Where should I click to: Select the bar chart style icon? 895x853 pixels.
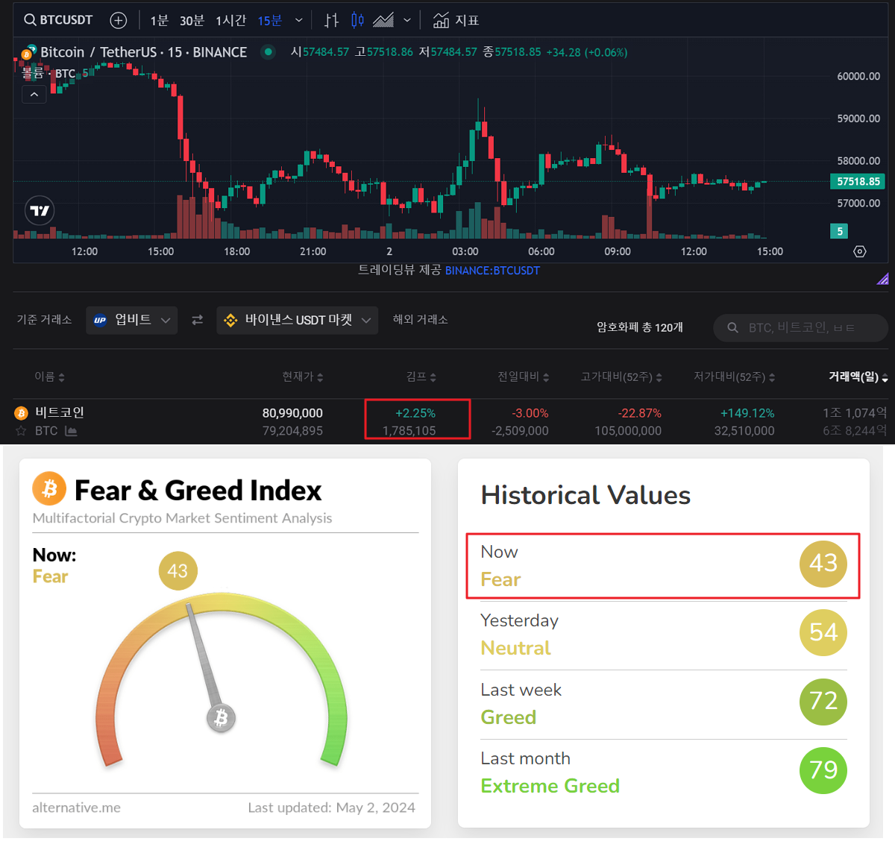(x=332, y=20)
